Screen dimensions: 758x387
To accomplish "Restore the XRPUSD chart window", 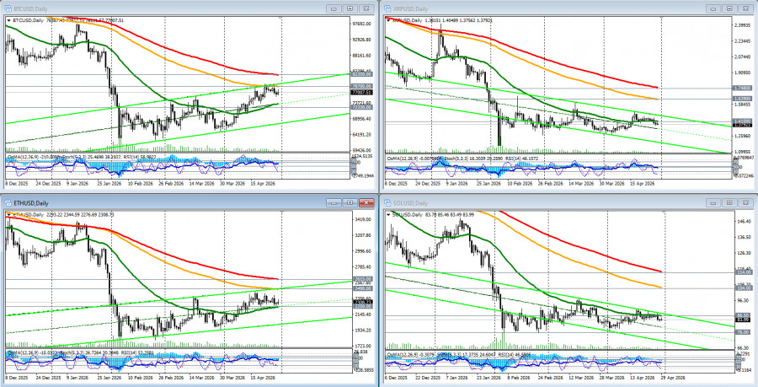I will (x=730, y=8).
